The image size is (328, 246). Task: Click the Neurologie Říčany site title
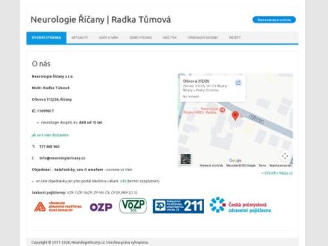100,20
